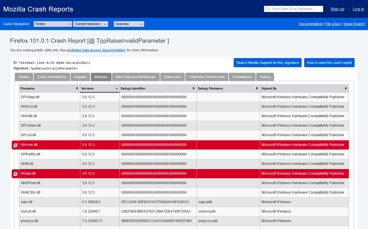Click the Super Search link
Image resolution: width=368 pixels, height=229 pixels.
pyautogui.click(x=354, y=24)
